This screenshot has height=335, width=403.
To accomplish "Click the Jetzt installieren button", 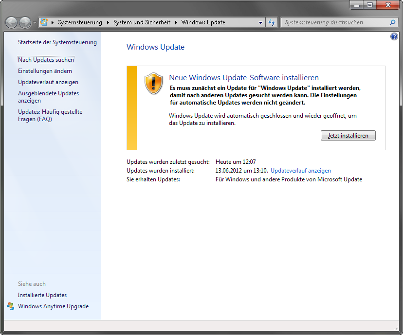I will point(348,136).
